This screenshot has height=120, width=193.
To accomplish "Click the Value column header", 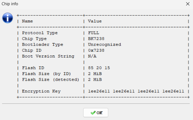I will click(95, 21).
